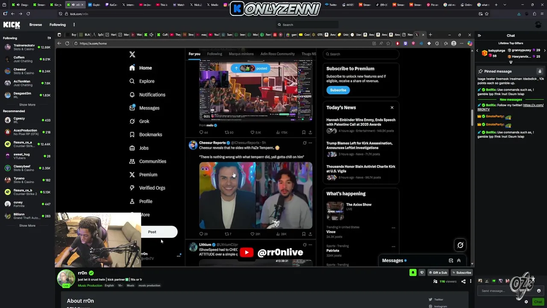The image size is (547, 308).
Task: Open the floating Grok button
Action: tap(460, 245)
